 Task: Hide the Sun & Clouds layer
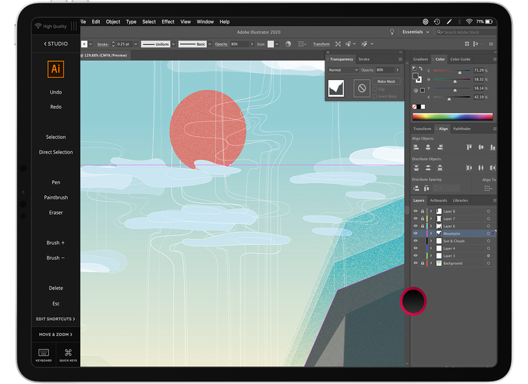pos(415,241)
